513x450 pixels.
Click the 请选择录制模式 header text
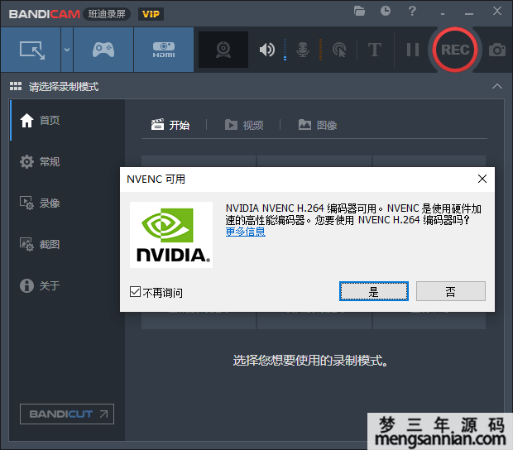(x=64, y=87)
